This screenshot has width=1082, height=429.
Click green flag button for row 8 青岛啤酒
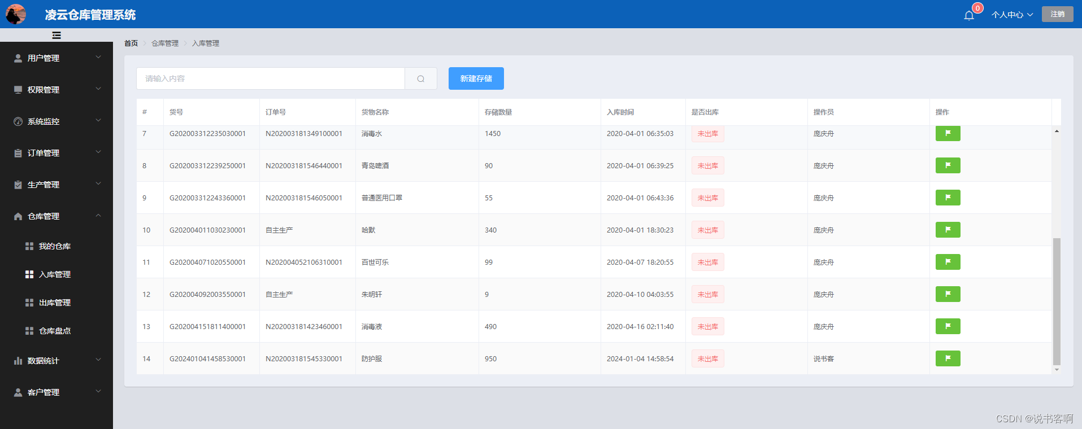[x=948, y=165]
